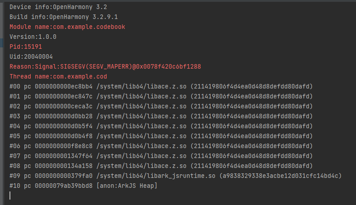Click stack frame #07 pc address 1347f64

[64, 156]
